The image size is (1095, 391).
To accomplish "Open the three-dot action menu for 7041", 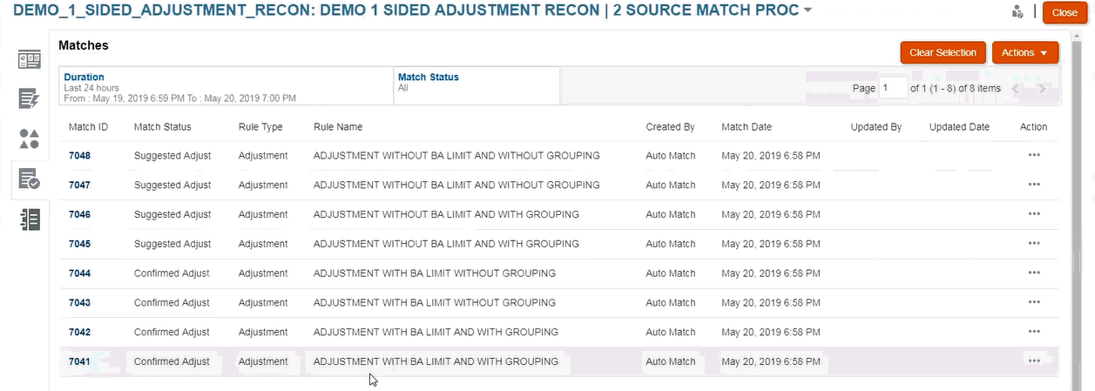I will tap(1034, 361).
